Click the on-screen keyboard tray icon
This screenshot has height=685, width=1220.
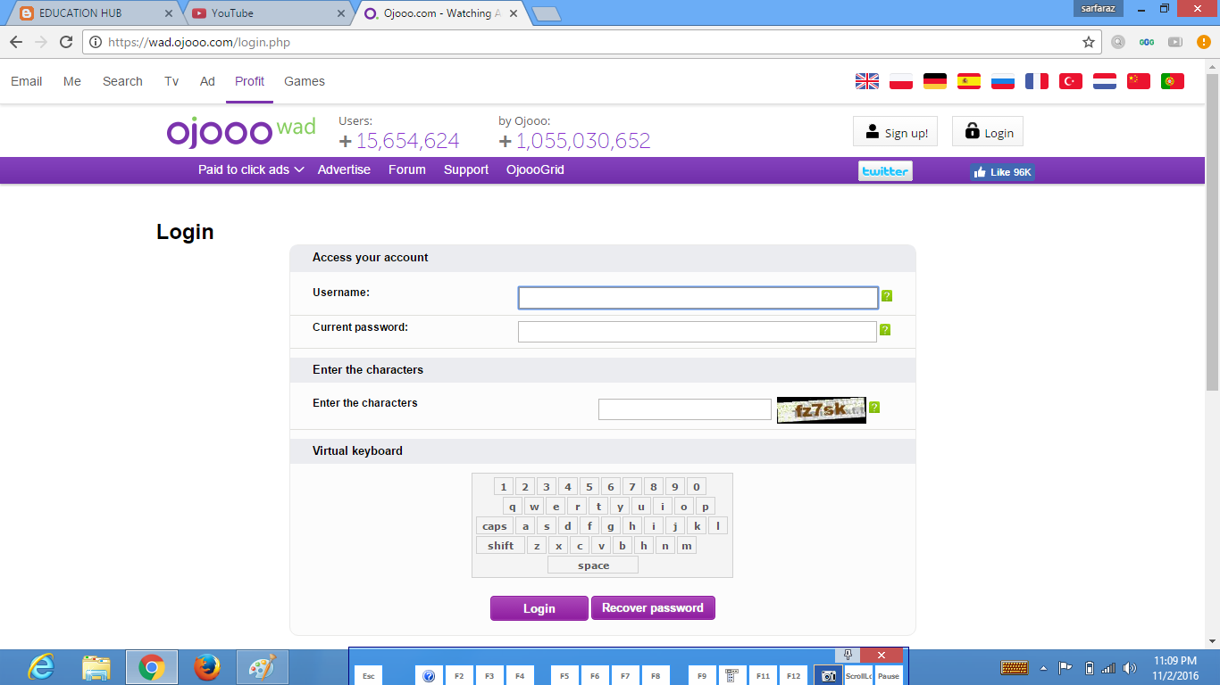[1015, 667]
